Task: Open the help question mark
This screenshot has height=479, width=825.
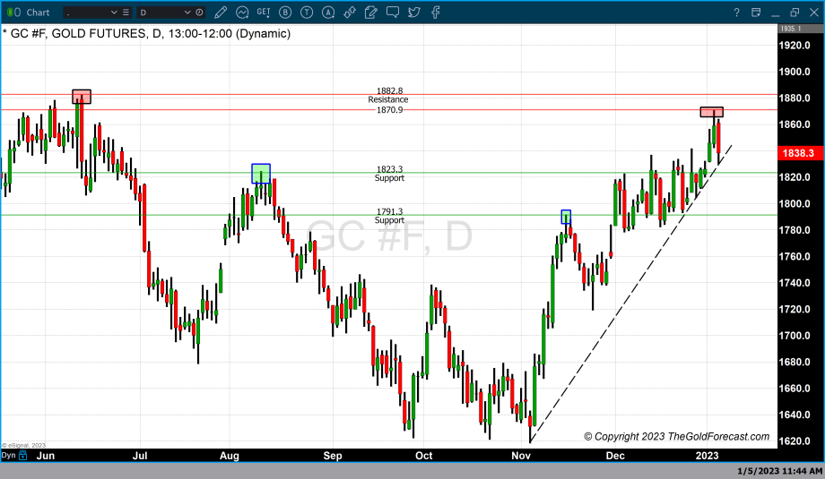Action: pos(735,12)
